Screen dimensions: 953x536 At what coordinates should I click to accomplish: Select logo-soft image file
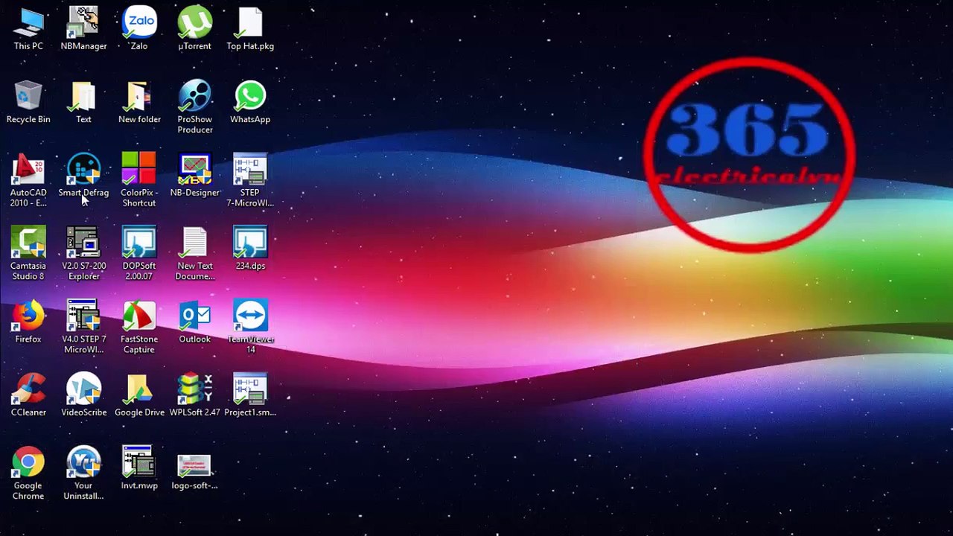pos(194,471)
